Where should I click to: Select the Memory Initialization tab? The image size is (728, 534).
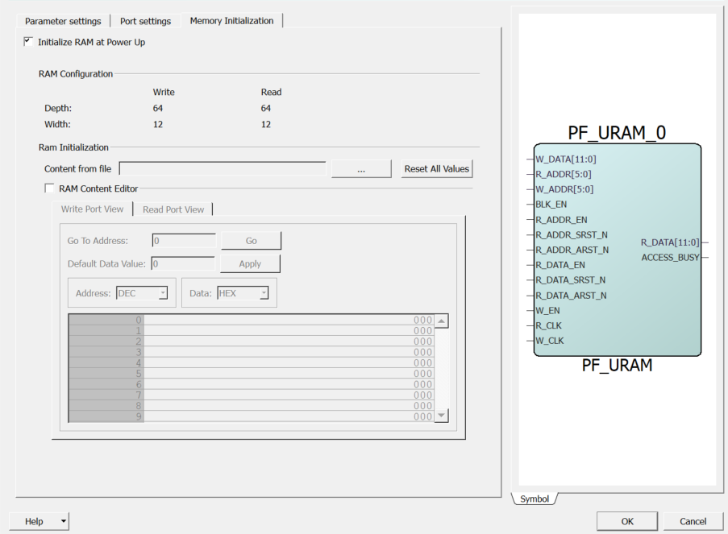coord(231,21)
